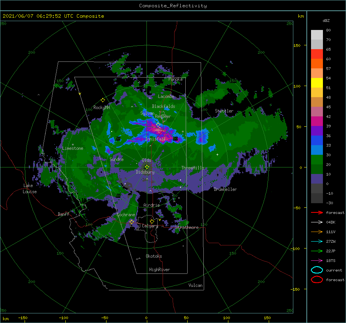
Task: Click the 45 dBZ legend value
Action: click(x=328, y=107)
